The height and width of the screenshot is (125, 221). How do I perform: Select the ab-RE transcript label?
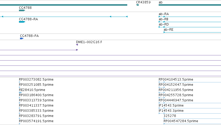[169, 29]
